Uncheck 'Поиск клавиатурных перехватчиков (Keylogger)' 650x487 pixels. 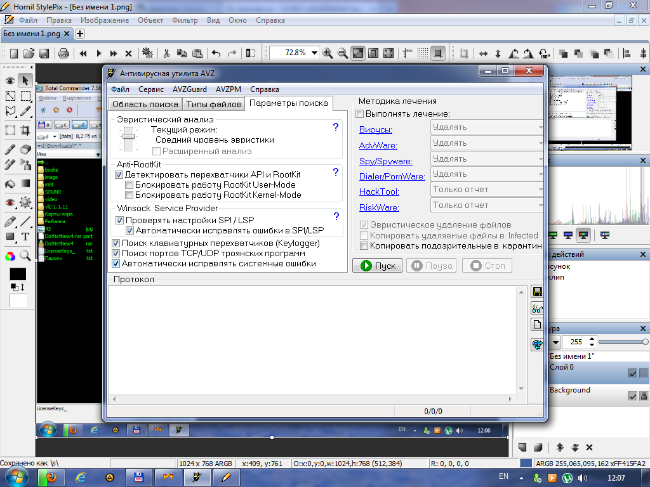point(116,243)
